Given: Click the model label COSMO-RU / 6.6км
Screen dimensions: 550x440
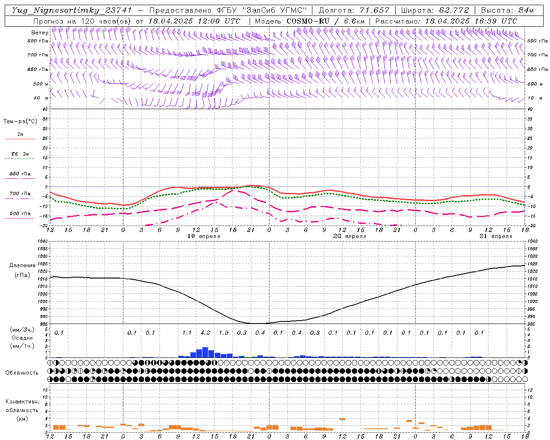Looking at the screenshot, I should (x=325, y=21).
